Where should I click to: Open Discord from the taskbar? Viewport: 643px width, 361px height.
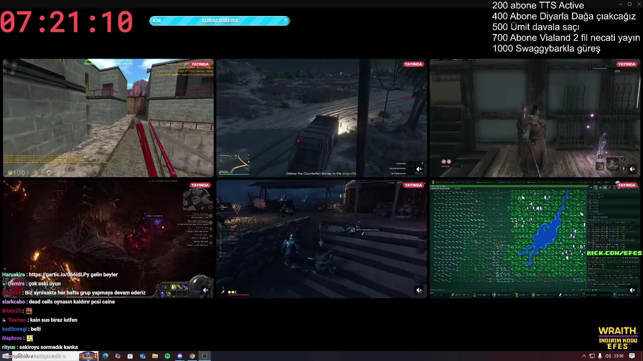[x=180, y=356]
